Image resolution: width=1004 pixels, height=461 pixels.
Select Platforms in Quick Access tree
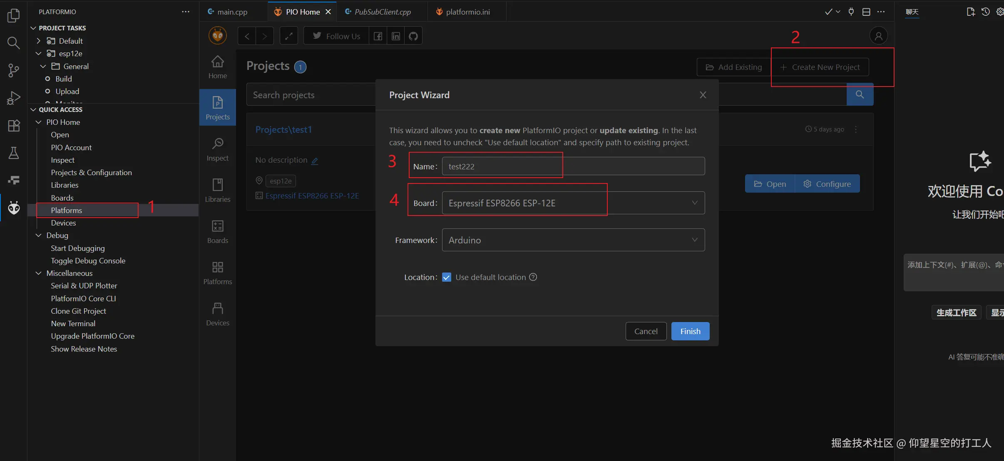tap(67, 210)
